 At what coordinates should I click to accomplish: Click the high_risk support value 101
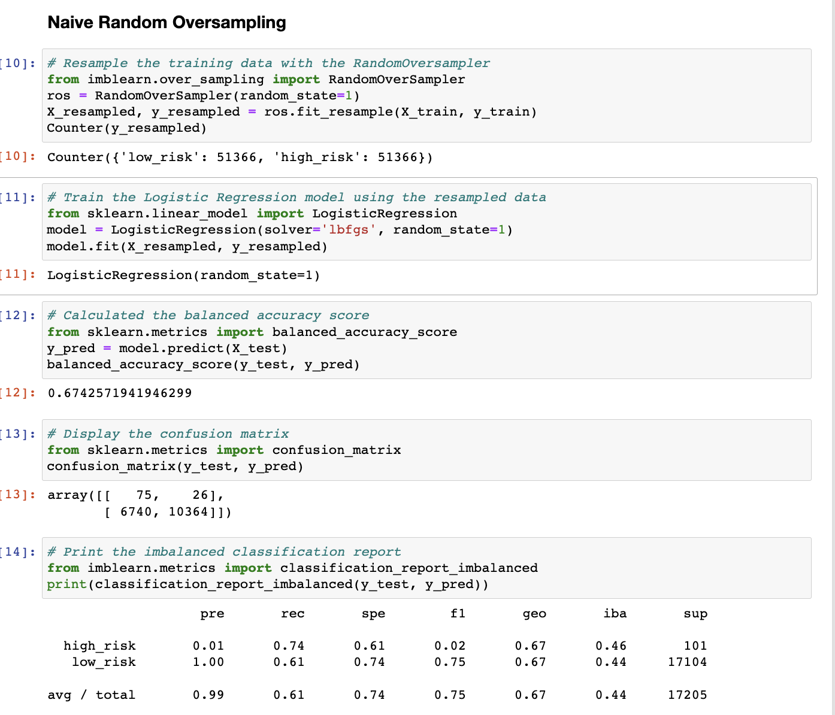695,646
